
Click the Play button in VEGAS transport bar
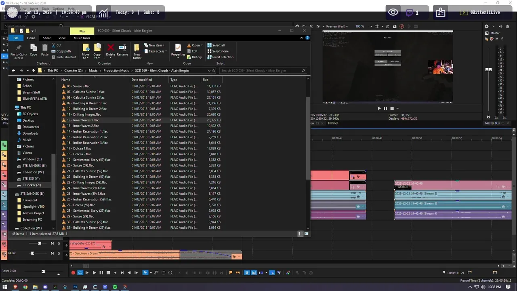[94, 273]
